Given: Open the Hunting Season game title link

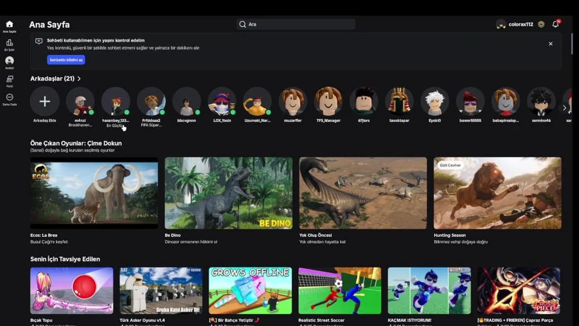Looking at the screenshot, I should tap(450, 235).
